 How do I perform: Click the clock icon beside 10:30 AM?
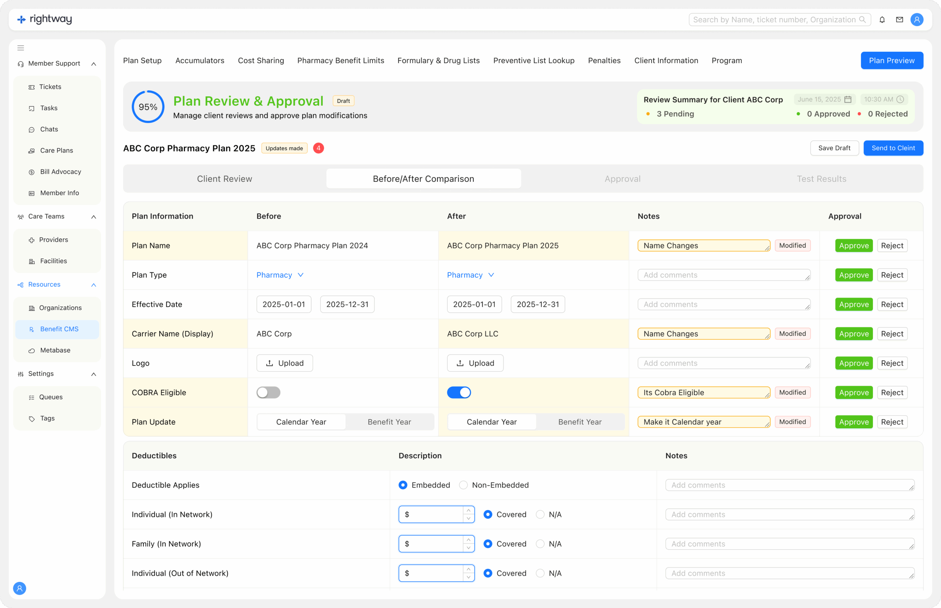pos(900,100)
